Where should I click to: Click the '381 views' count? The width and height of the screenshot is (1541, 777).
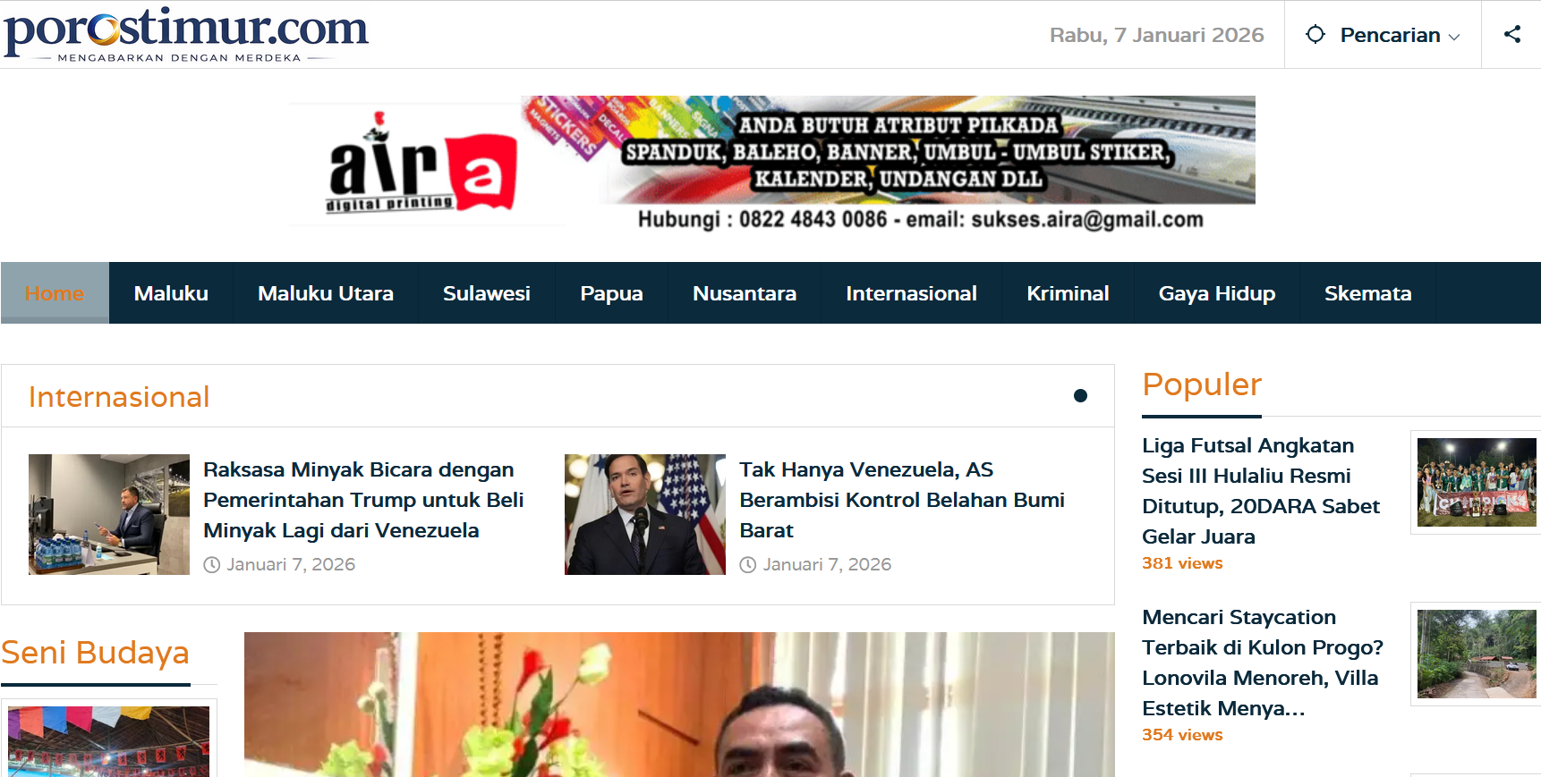(1182, 563)
